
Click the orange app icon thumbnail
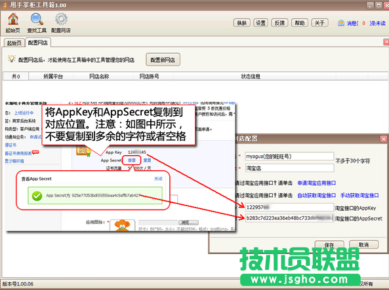[122, 225]
